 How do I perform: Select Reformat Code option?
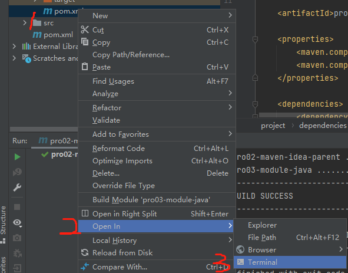[x=157, y=149]
